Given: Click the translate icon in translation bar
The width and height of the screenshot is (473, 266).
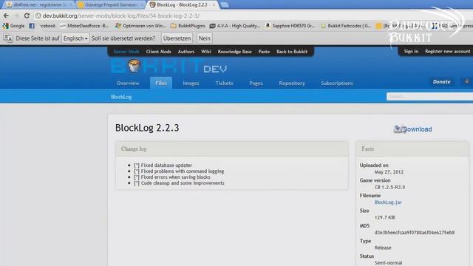Looking at the screenshot, I should 8,38.
